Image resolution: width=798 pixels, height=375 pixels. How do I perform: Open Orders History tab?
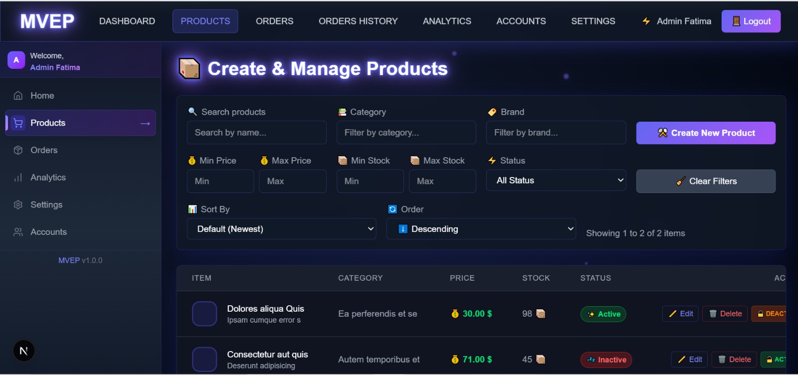358,21
